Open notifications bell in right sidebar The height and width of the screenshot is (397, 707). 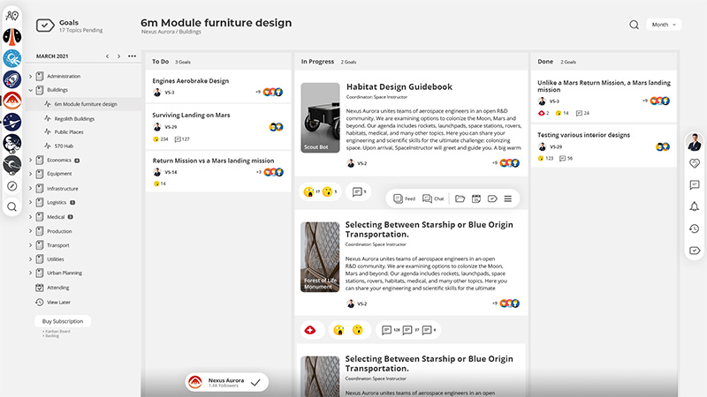click(695, 206)
